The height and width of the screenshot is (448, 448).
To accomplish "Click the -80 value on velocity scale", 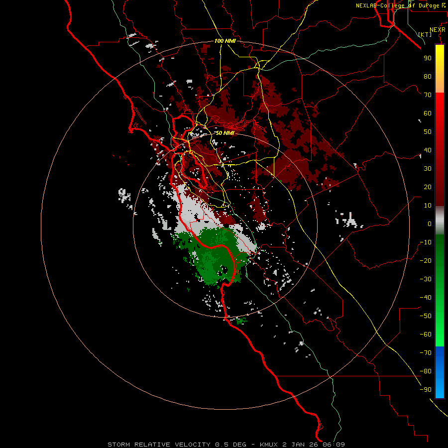I will (x=426, y=371).
